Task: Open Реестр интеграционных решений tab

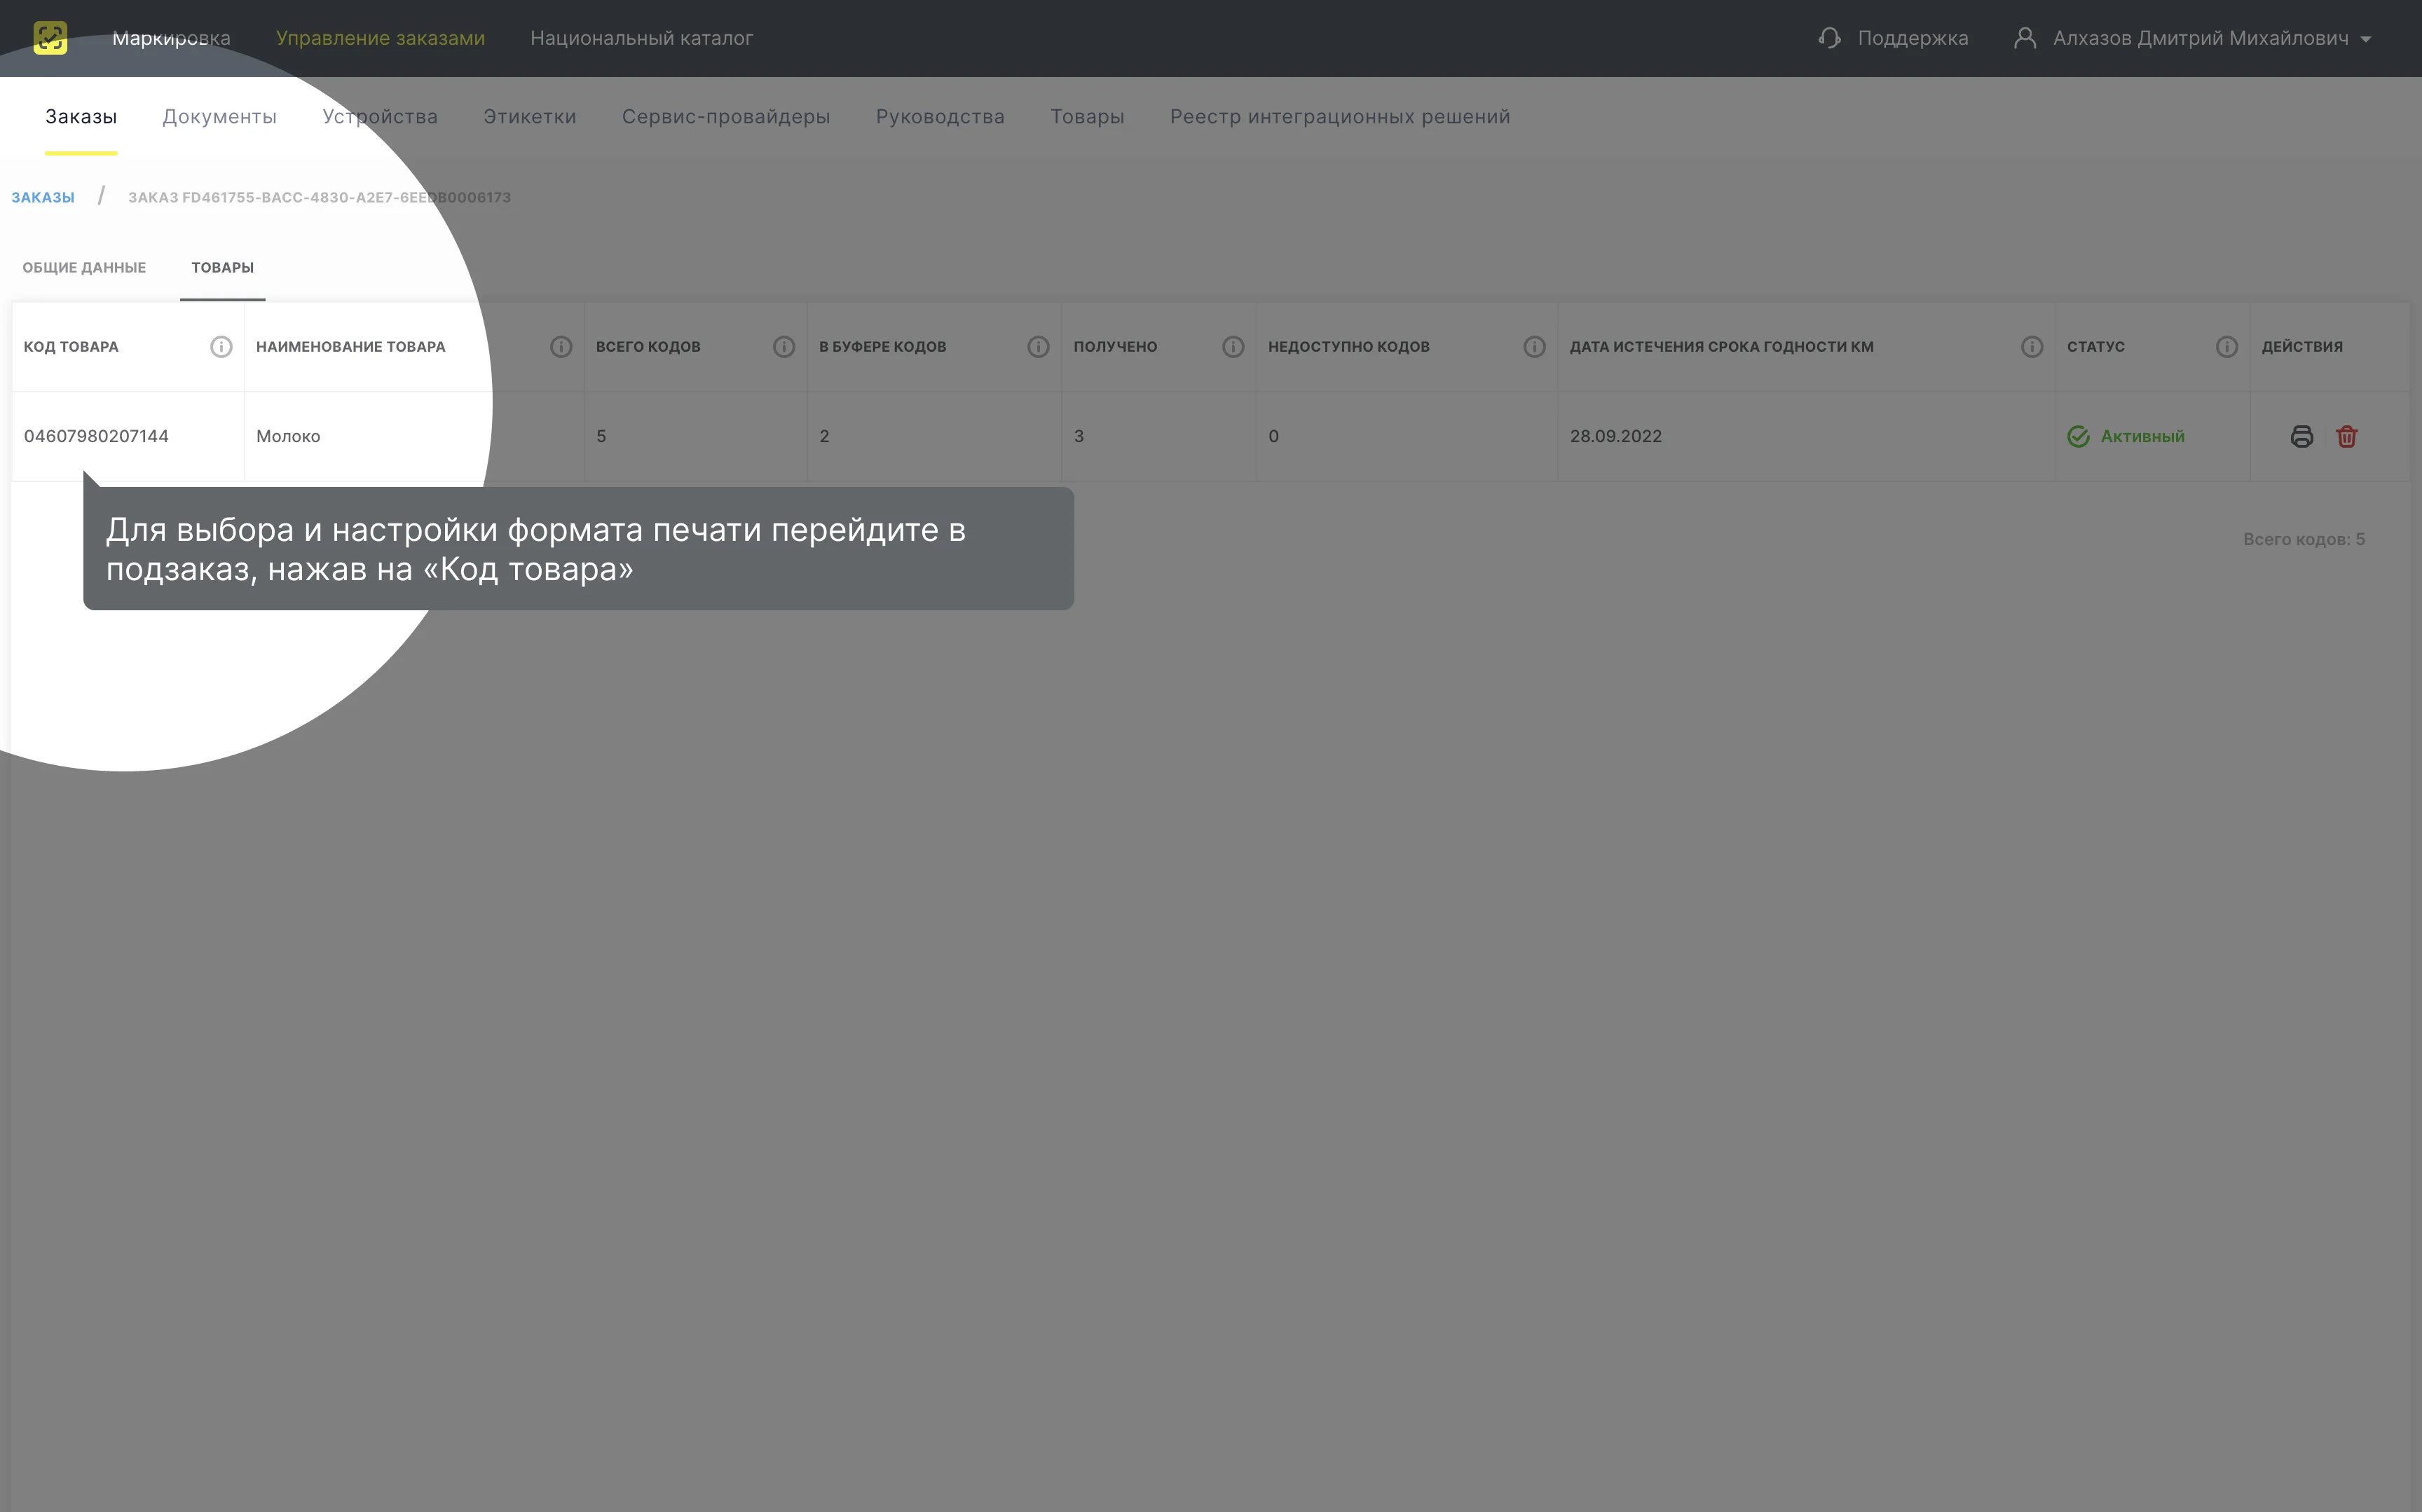Action: 1340,117
